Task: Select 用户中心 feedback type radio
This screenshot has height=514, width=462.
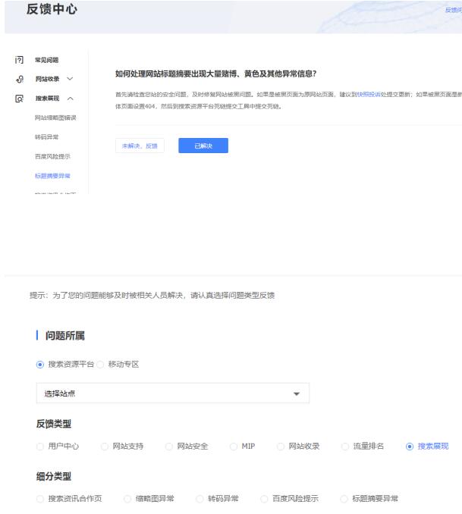Action: pos(42,446)
